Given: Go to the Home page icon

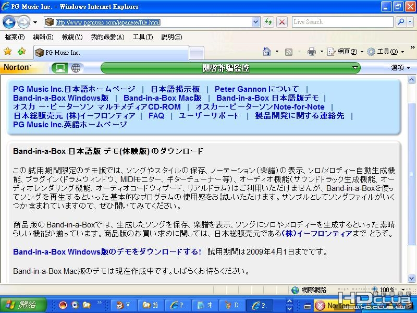Looking at the screenshot, I should pyautogui.click(x=267, y=51).
